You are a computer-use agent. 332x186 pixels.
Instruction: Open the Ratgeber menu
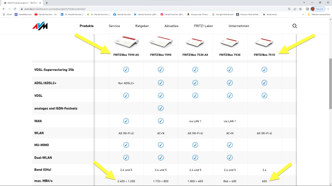[x=142, y=26]
